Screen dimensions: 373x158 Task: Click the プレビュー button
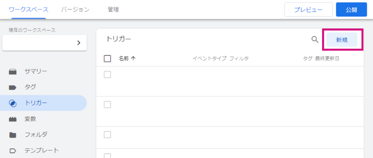[x=308, y=10]
